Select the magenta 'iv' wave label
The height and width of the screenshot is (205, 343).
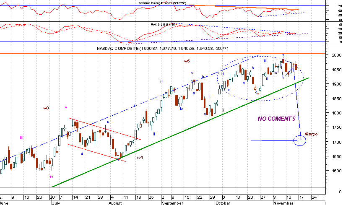[52, 176]
